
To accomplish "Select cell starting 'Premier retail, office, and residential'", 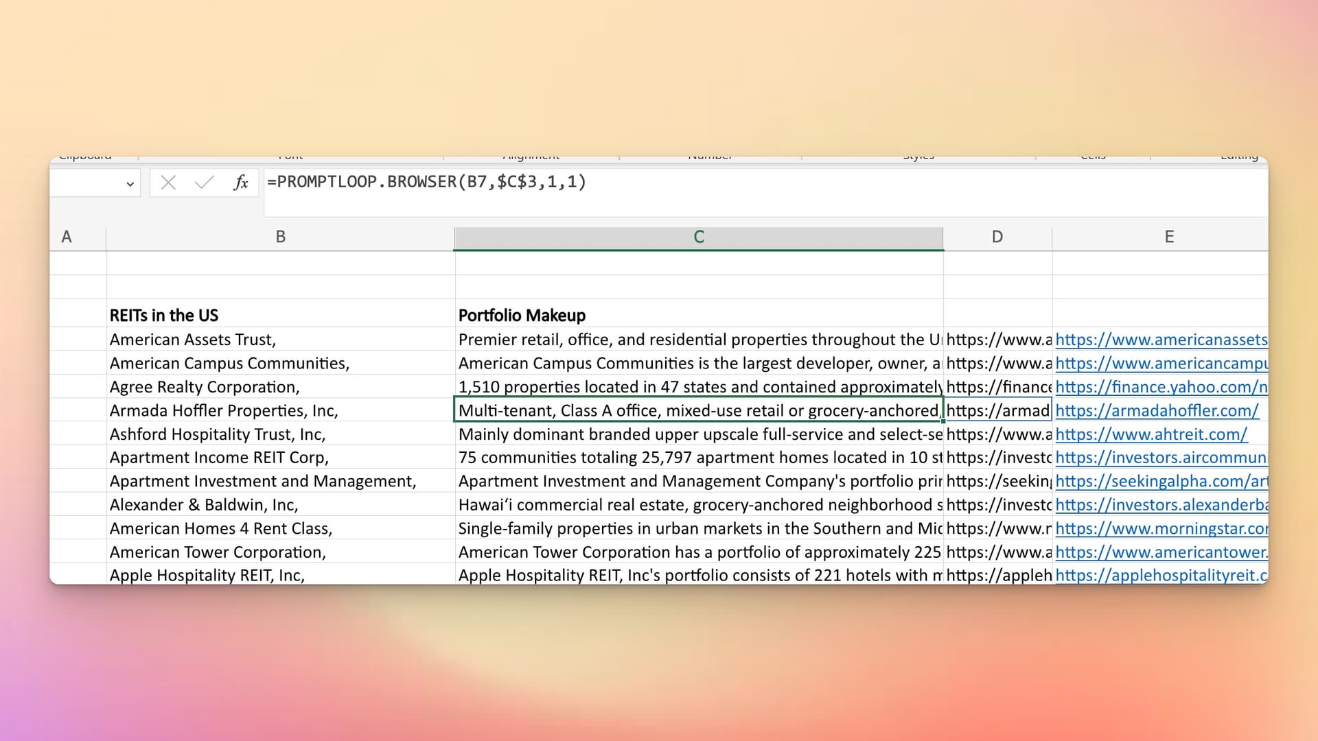I will pos(699,340).
